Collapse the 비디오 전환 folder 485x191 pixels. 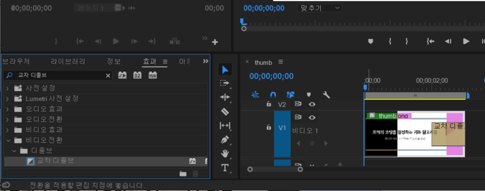click(8, 141)
